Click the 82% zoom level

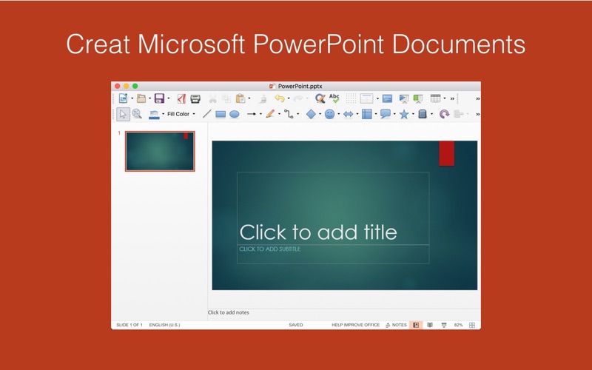(458, 325)
